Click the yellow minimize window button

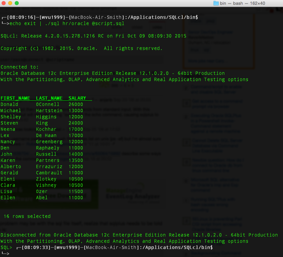[x=10, y=3]
